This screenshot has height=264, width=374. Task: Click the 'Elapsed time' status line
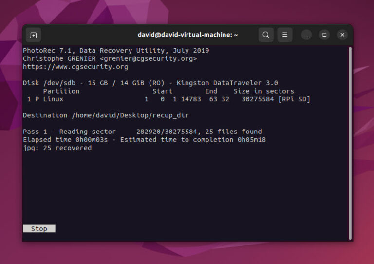[x=144, y=140]
